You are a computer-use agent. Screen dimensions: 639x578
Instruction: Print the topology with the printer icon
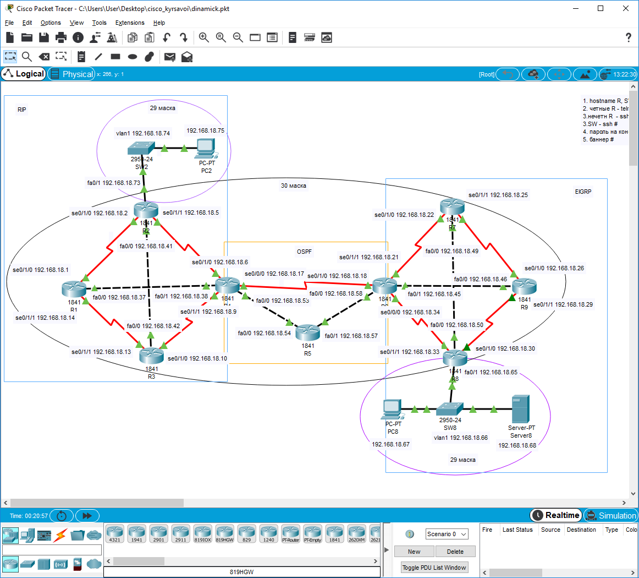coord(60,37)
